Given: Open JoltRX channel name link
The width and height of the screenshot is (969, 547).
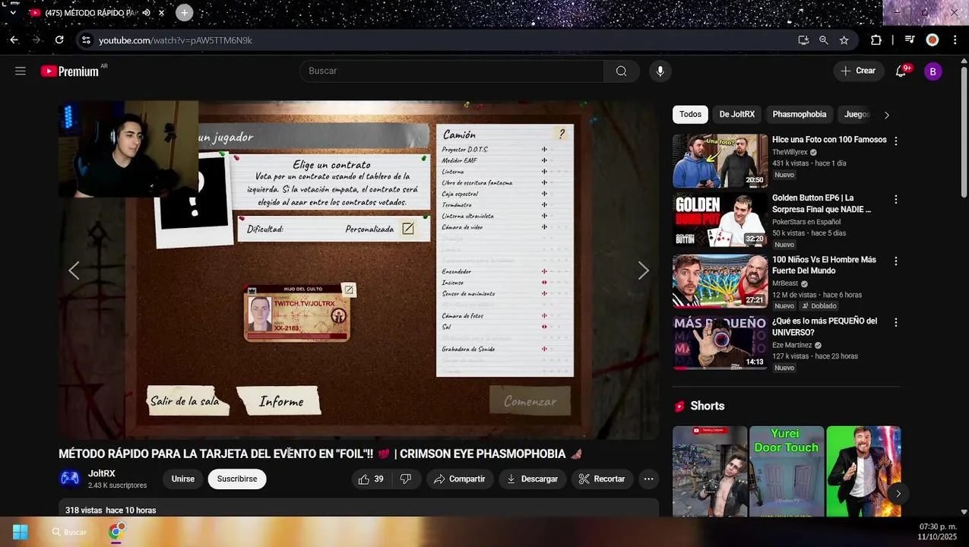Looking at the screenshot, I should (102, 474).
